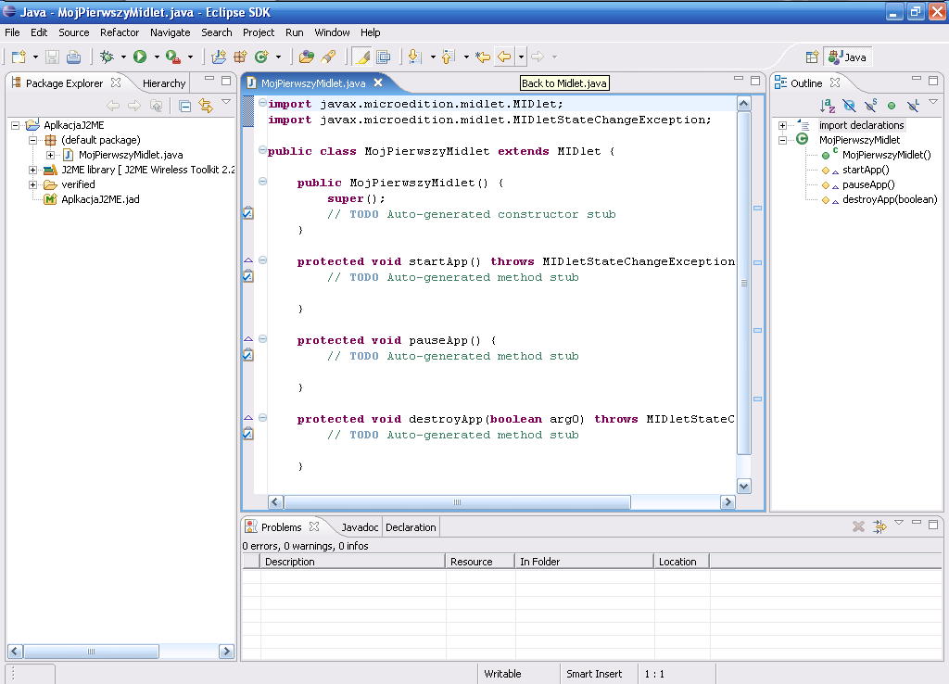This screenshot has height=684, width=949.
Task: Select pauseApp() in the Outline tree
Action: pos(868,185)
